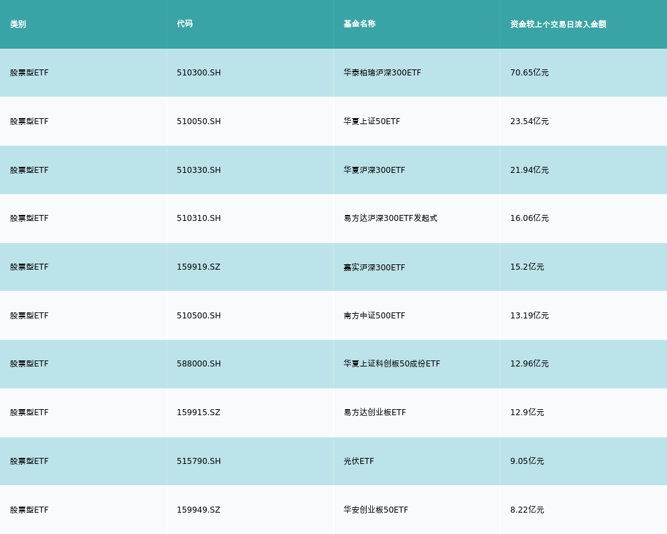This screenshot has width=667, height=534.
Task: Click the 资金较上个交易日流入金额 header
Action: click(x=558, y=24)
